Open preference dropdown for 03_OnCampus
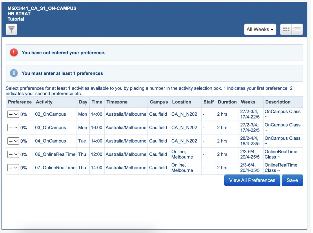313x233 pixels. (13, 128)
